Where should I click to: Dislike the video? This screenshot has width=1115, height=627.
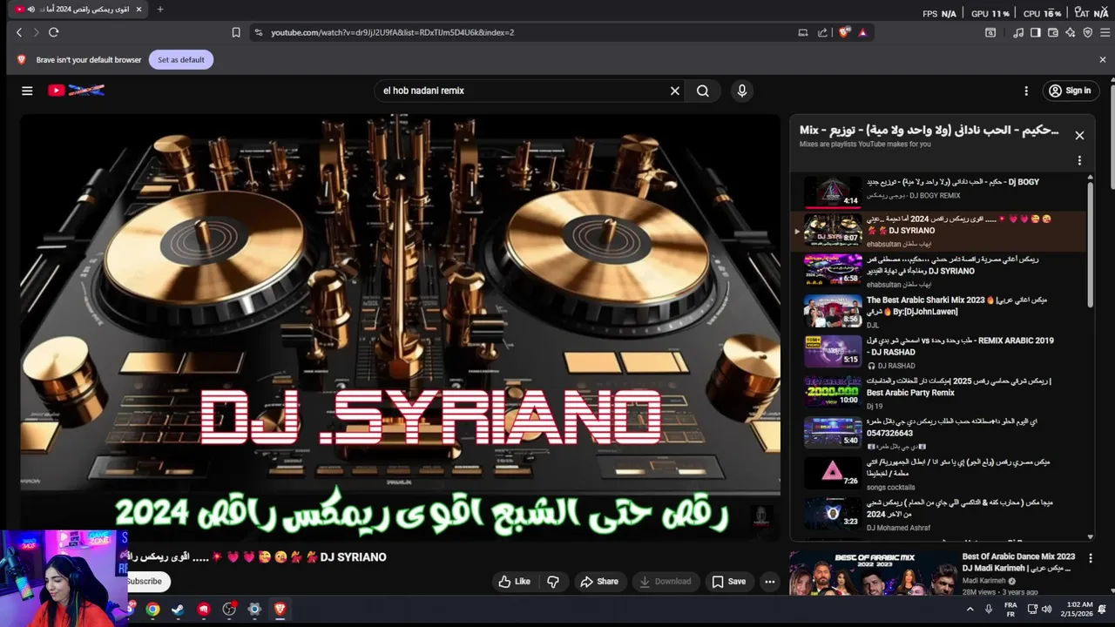552,582
